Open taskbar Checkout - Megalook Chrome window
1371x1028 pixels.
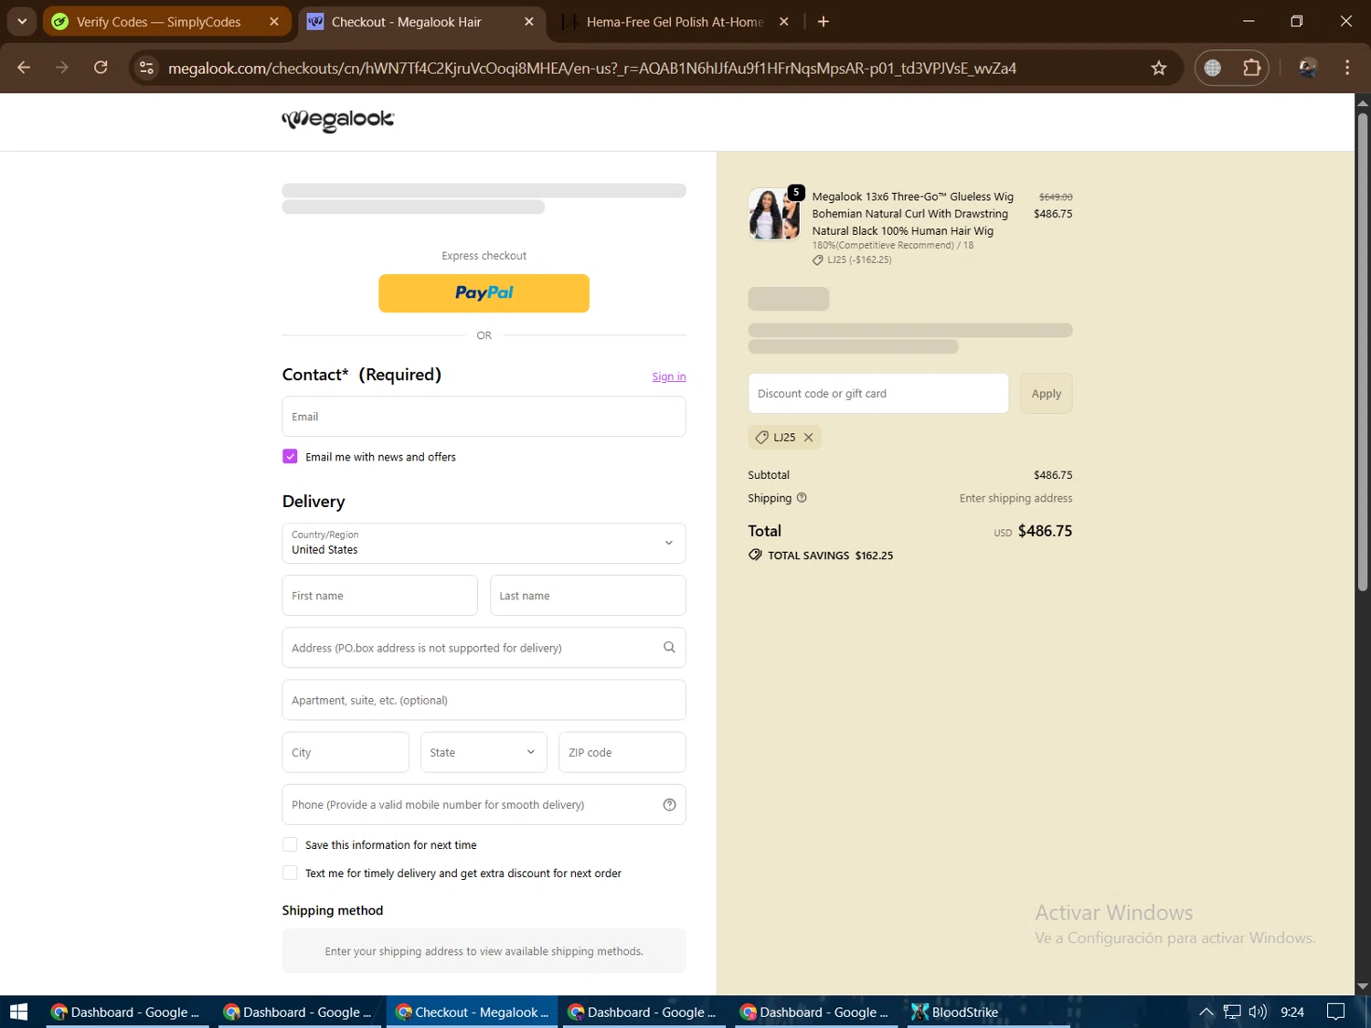[x=472, y=1012]
